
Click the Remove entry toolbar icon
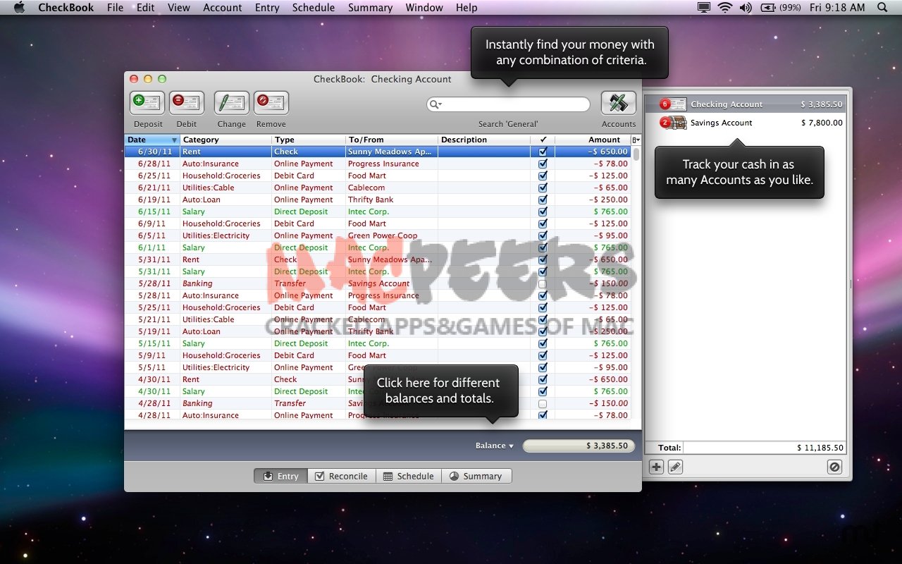point(271,103)
